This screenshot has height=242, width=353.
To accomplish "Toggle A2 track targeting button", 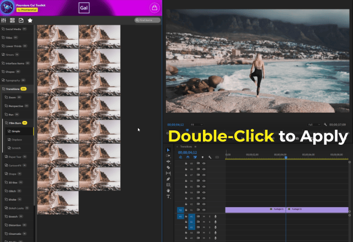I will pos(191,222).
